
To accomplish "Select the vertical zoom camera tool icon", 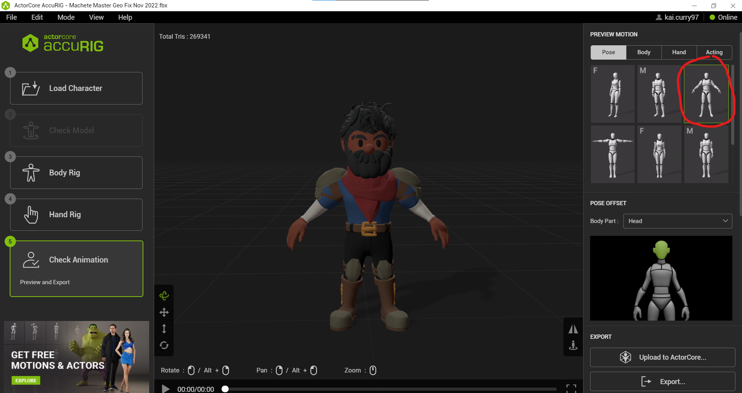I will (x=164, y=329).
